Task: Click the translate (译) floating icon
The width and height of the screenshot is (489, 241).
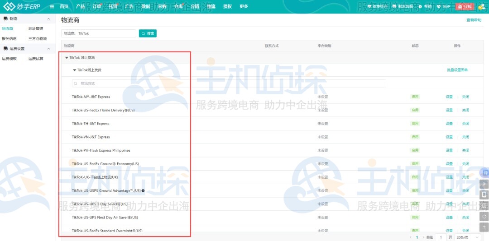Action: click(484, 173)
